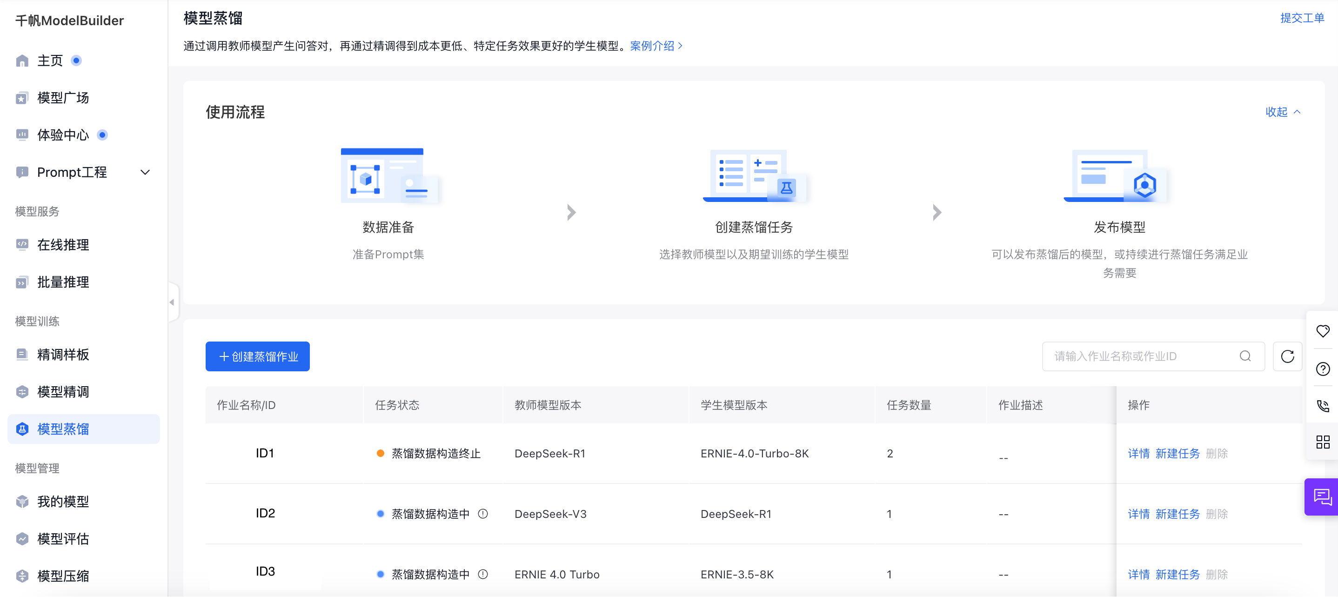The height and width of the screenshot is (597, 1338).
Task: Open the grid apps icon
Action: click(1323, 443)
